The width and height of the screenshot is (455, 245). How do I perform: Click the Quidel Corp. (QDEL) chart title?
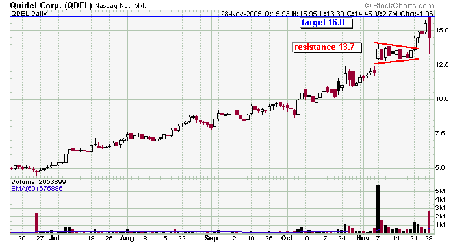tap(51, 5)
